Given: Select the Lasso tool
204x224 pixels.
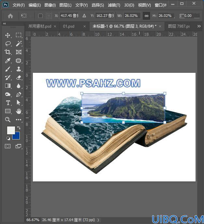Looking at the screenshot, I should (x=8, y=44).
